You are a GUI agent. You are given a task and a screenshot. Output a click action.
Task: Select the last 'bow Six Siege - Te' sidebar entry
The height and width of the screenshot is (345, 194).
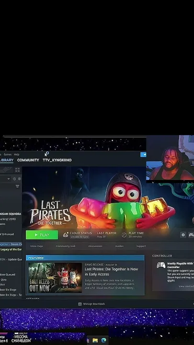pos(11,295)
